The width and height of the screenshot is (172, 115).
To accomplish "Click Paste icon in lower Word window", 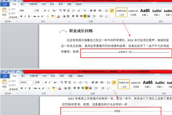I will point(4,82).
